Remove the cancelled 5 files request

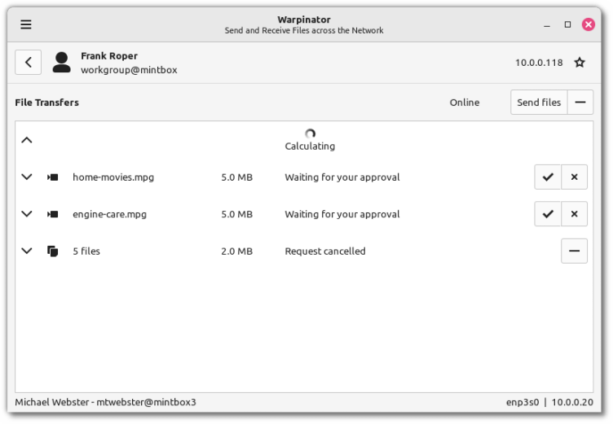click(x=574, y=251)
